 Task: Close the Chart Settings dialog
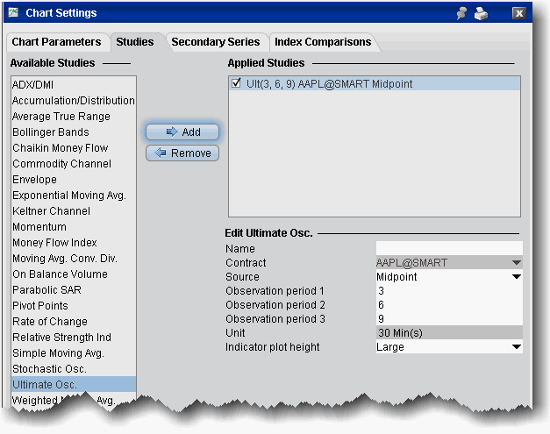point(519,14)
